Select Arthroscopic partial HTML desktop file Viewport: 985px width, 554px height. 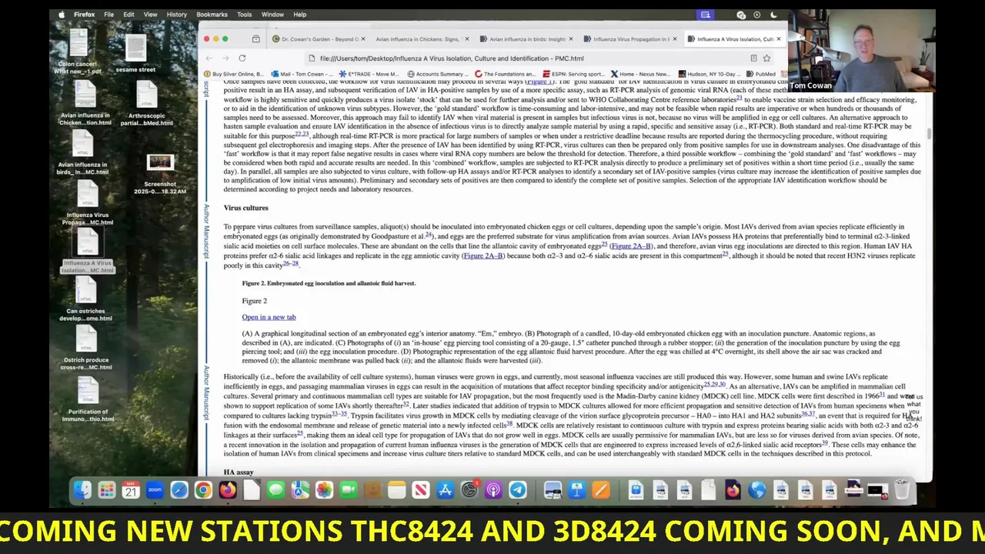click(146, 103)
